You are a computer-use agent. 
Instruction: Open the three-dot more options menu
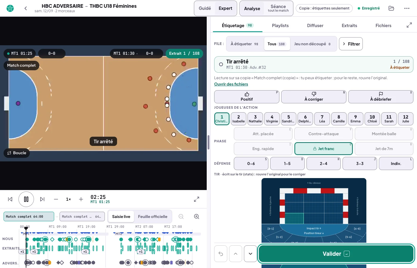coord(407,8)
